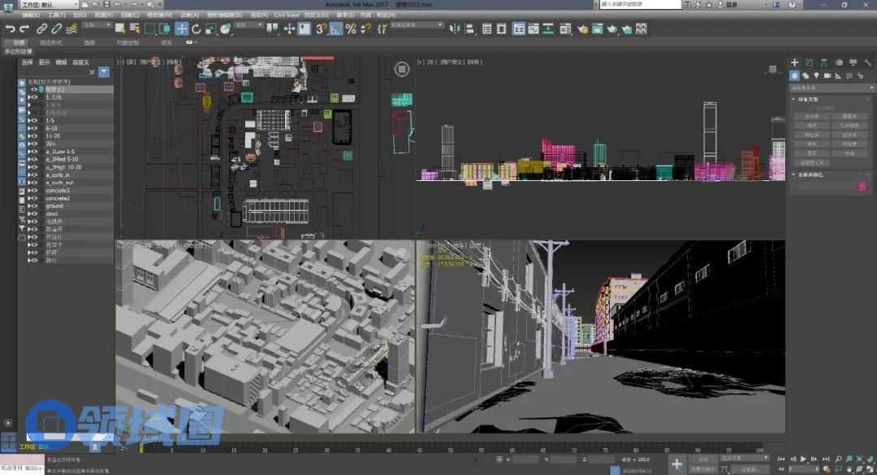Click the Undo arrow in main toolbar
The height and width of the screenshot is (475, 877).
coord(11,29)
